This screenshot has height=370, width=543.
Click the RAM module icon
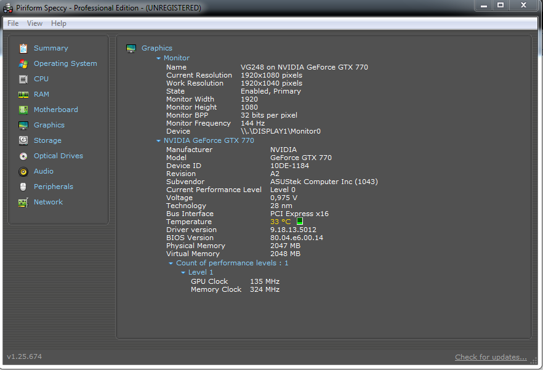pos(23,95)
